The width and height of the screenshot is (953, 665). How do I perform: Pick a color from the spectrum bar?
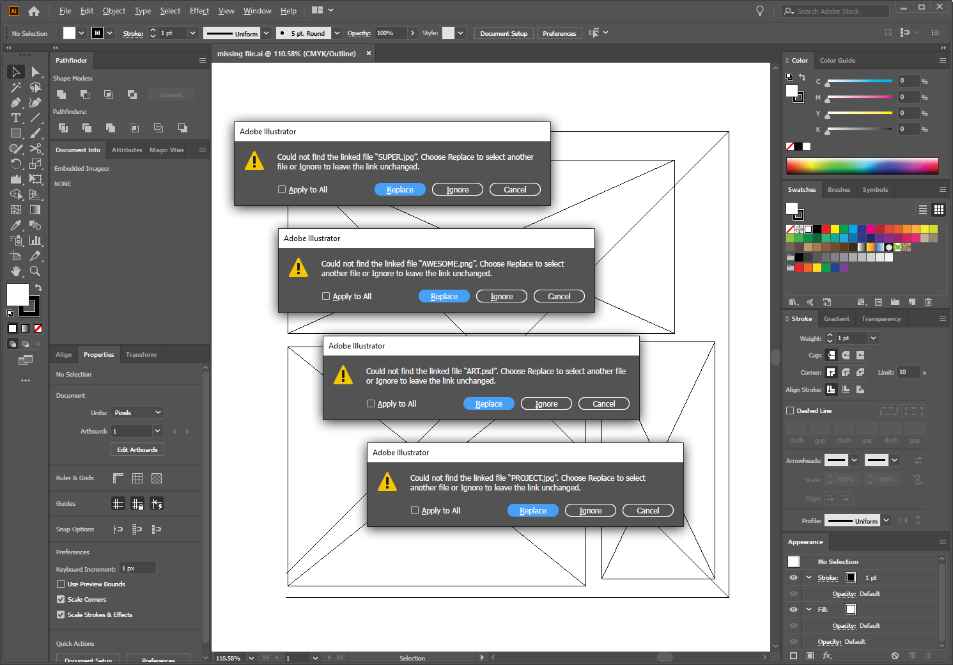(x=862, y=166)
